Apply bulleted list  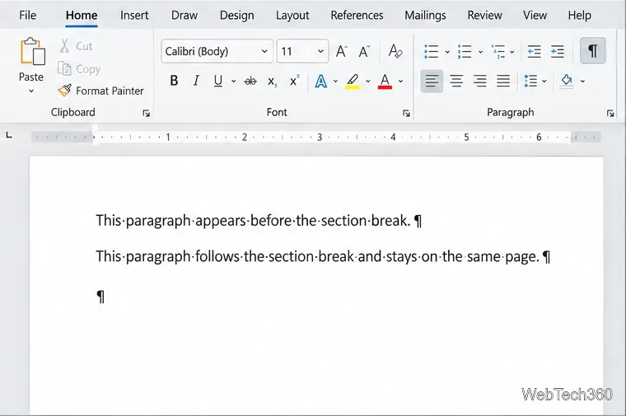(432, 52)
